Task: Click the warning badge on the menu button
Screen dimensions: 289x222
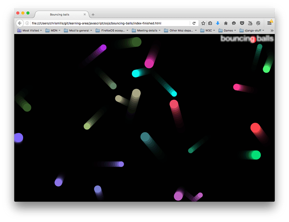Action: (x=271, y=21)
